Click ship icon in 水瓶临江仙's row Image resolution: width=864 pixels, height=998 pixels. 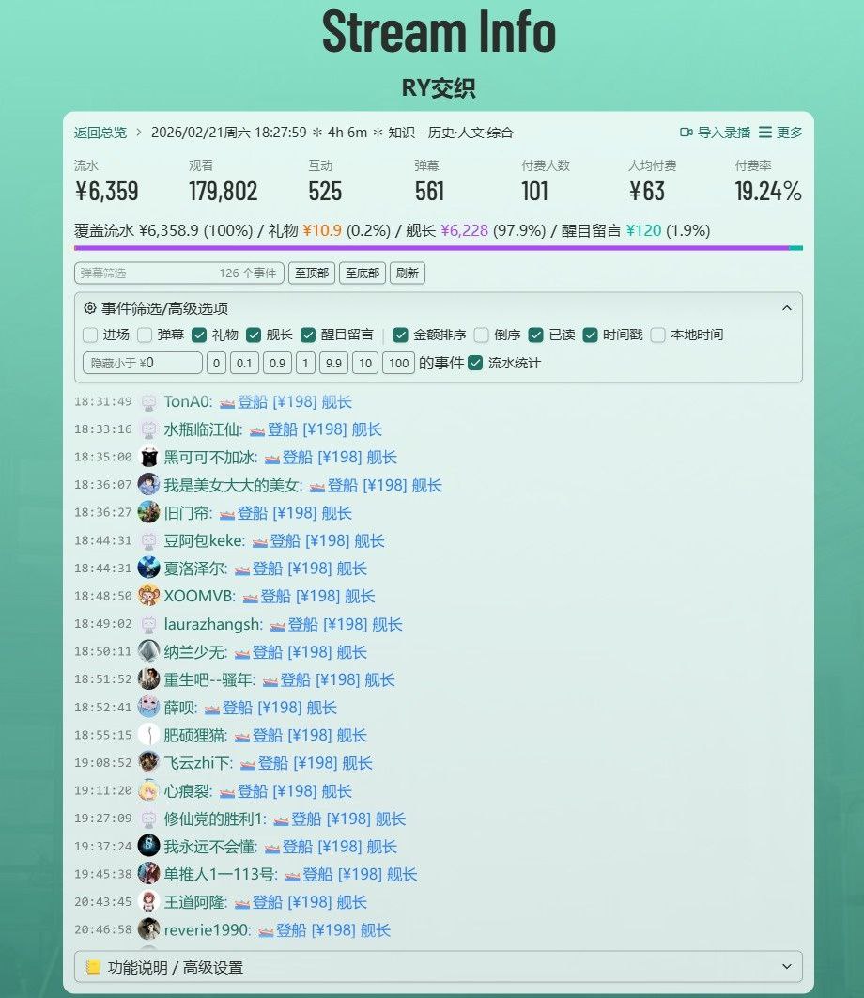257,431
